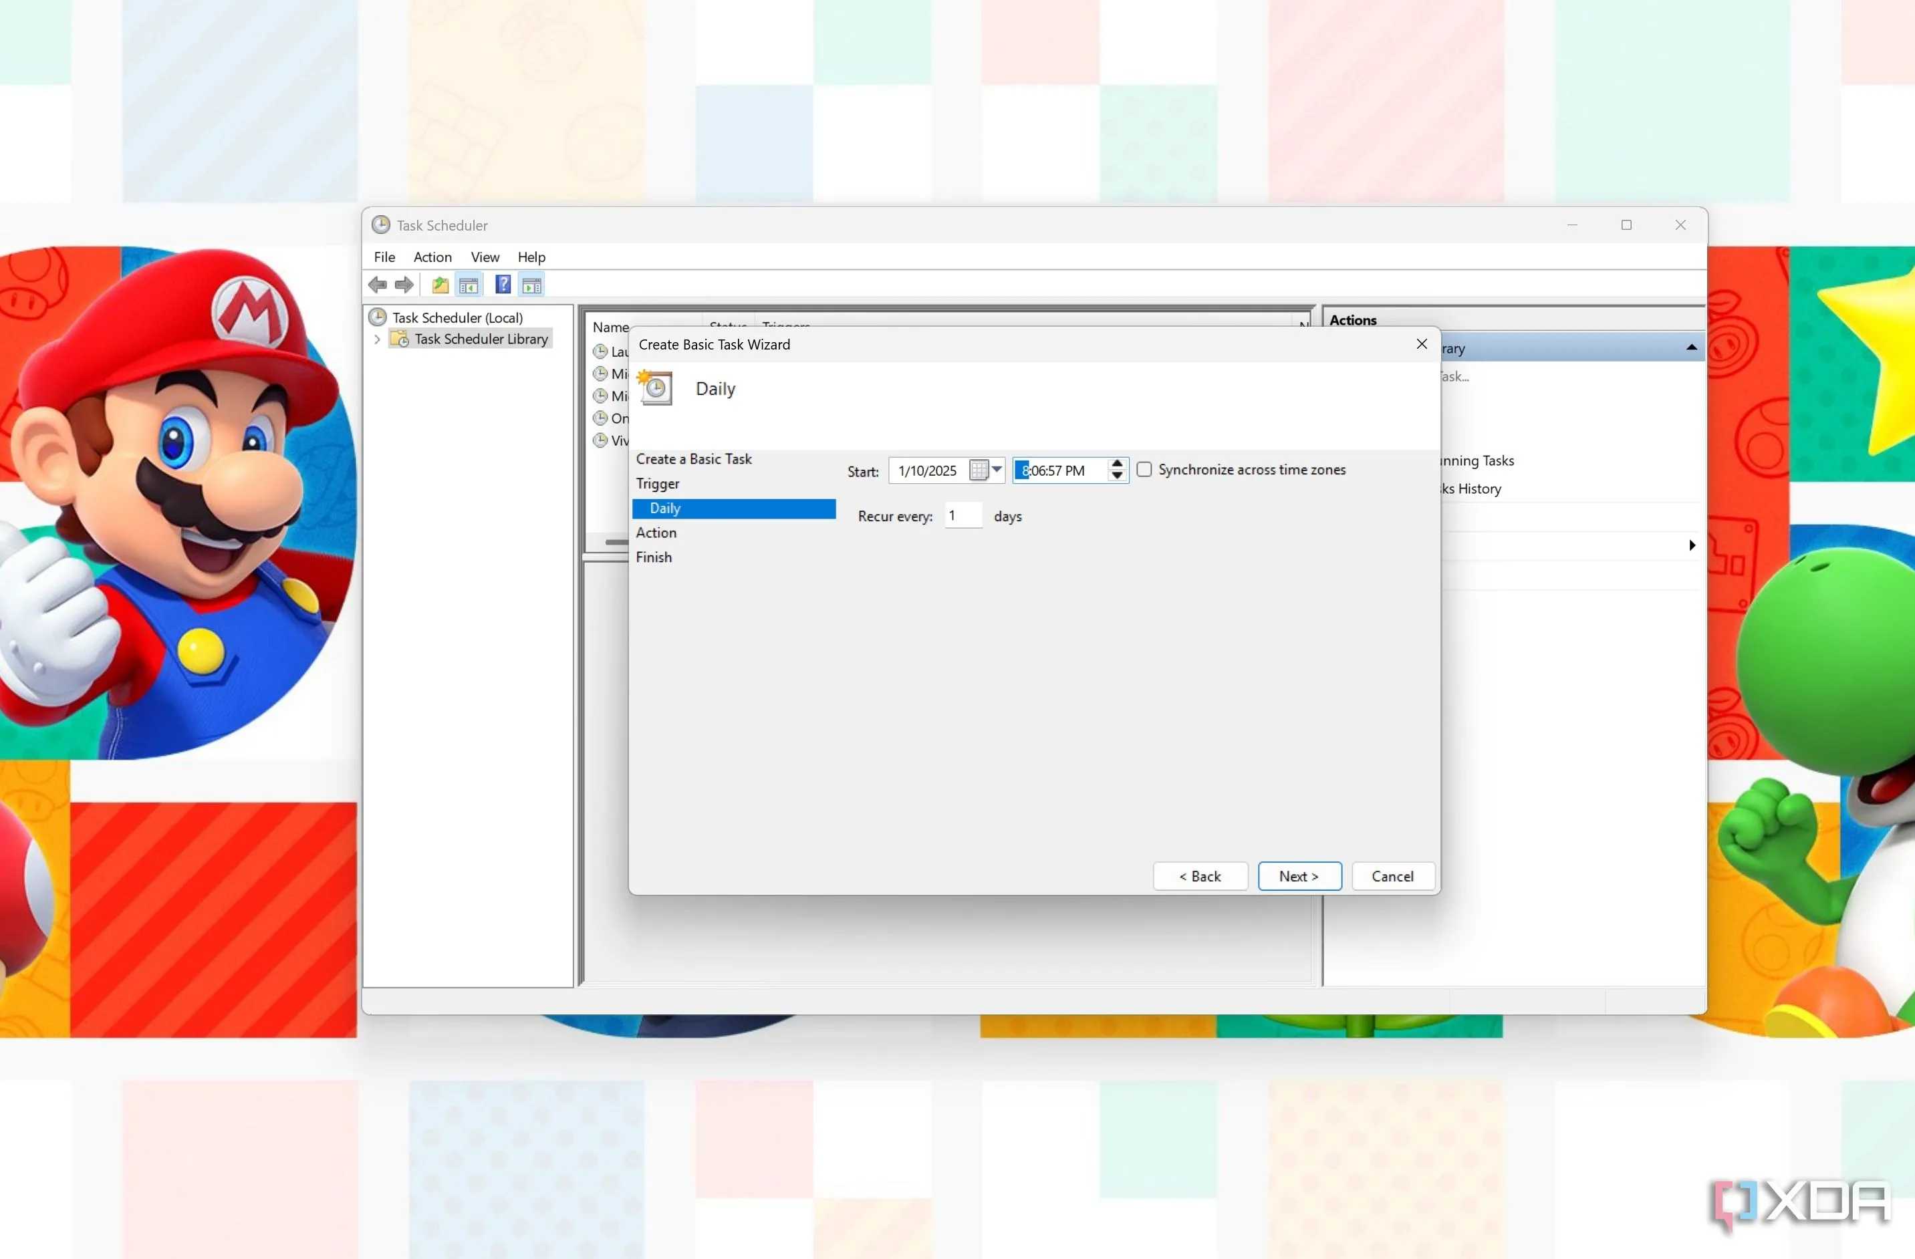Viewport: 1915px width, 1259px height.
Task: Click the calendar icon in the Start date field
Action: tap(979, 470)
